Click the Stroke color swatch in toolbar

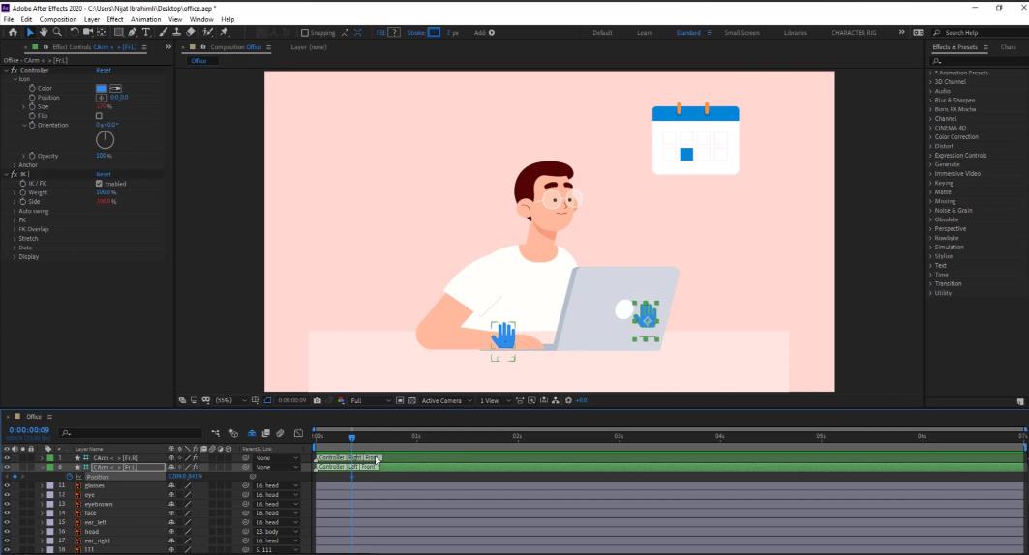[435, 32]
